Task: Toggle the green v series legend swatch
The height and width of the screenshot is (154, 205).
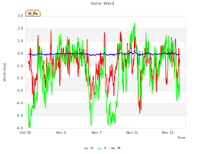Action: pyautogui.click(x=100, y=148)
